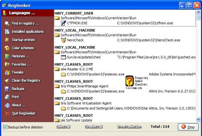This screenshot has height=136, width=202.
Task: Click the Adobe Systems Incorporated text
Action: (x=171, y=74)
